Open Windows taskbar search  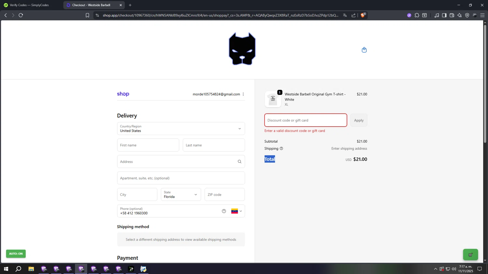tap(19, 269)
